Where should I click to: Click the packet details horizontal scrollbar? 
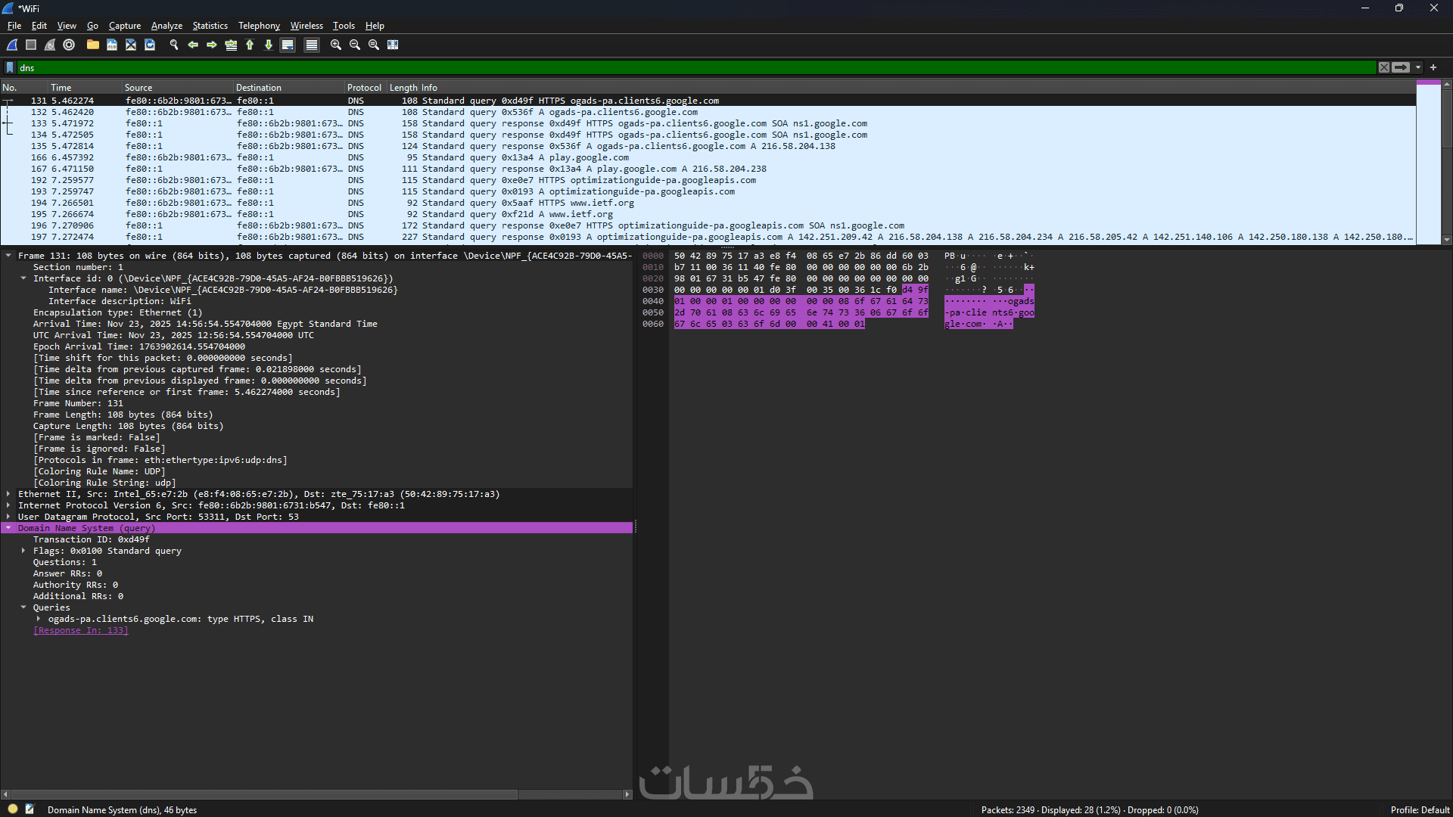(x=261, y=794)
